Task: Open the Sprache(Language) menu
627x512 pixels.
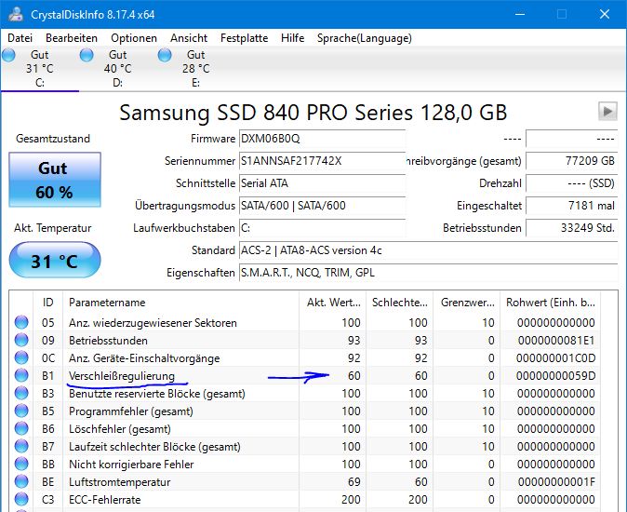Action: pos(365,38)
